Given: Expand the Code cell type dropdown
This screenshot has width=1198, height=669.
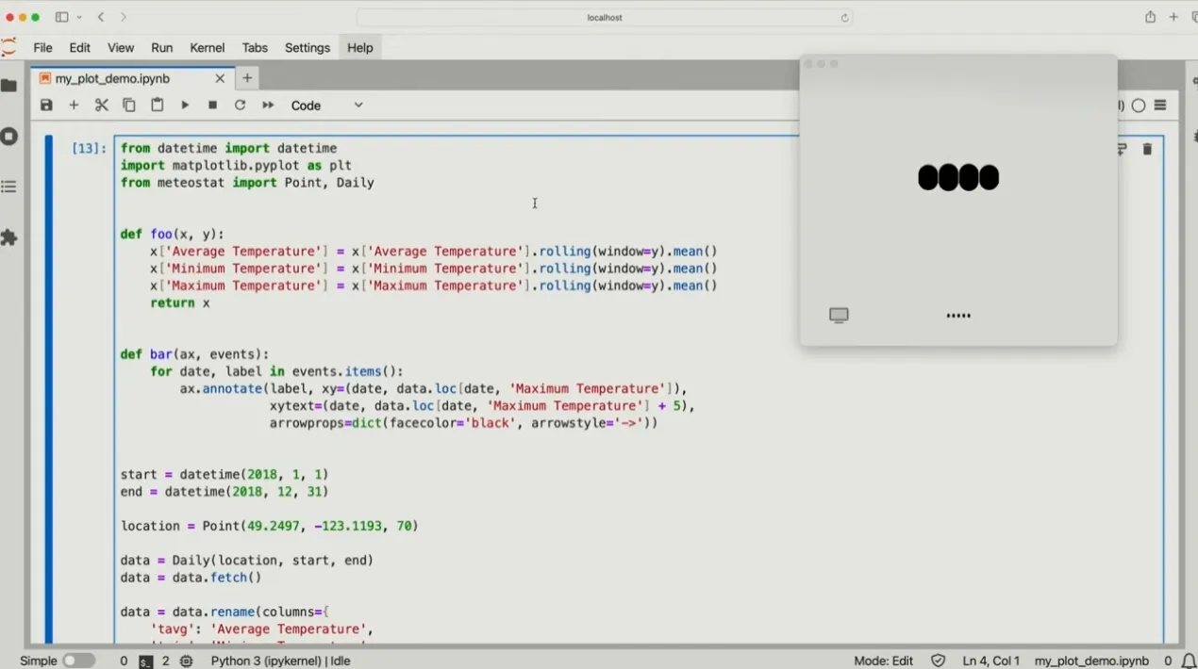Looking at the screenshot, I should (x=326, y=106).
